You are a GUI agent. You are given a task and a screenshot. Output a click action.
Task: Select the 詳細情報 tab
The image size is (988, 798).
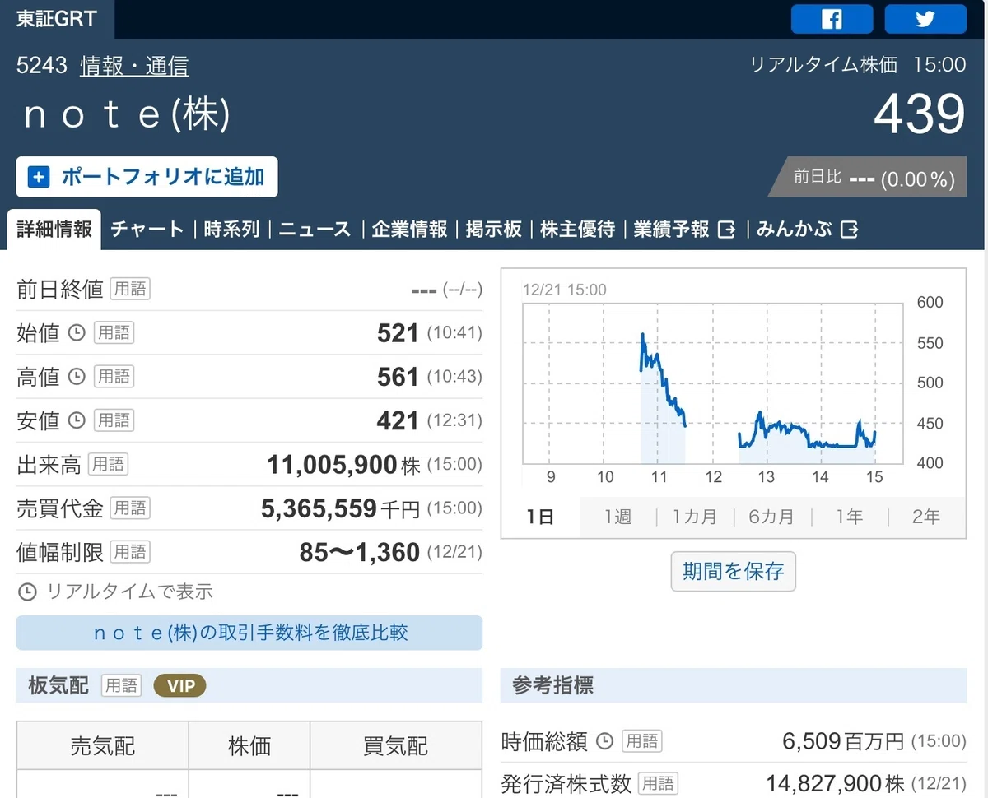tap(54, 230)
